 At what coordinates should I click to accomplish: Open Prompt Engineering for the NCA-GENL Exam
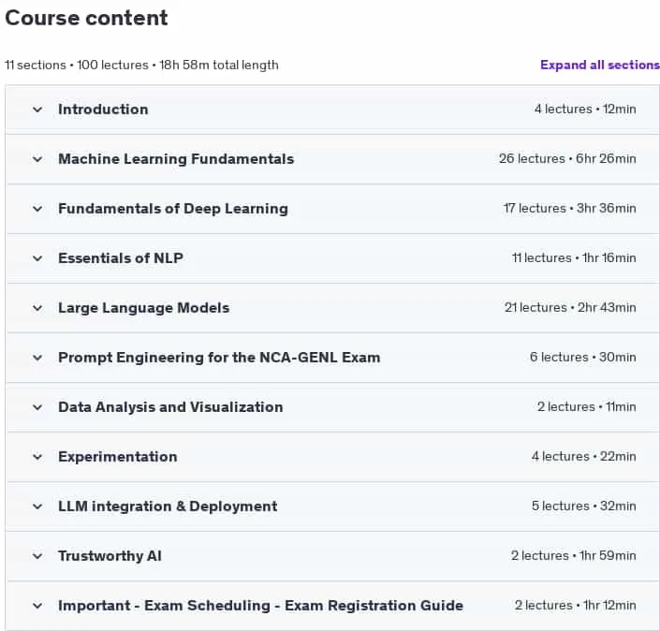point(219,358)
